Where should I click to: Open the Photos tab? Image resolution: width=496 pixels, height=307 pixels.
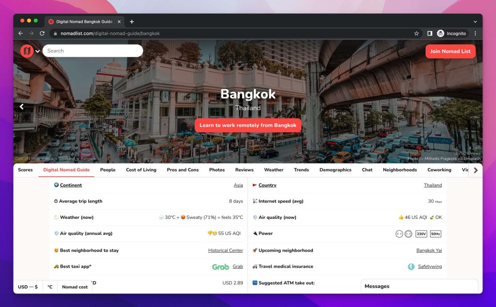pyautogui.click(x=217, y=170)
